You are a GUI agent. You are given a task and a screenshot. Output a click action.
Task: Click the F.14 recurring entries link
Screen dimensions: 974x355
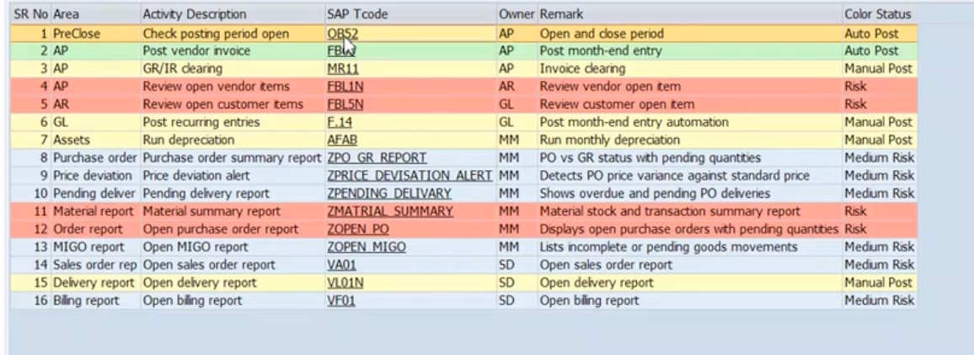point(338,121)
